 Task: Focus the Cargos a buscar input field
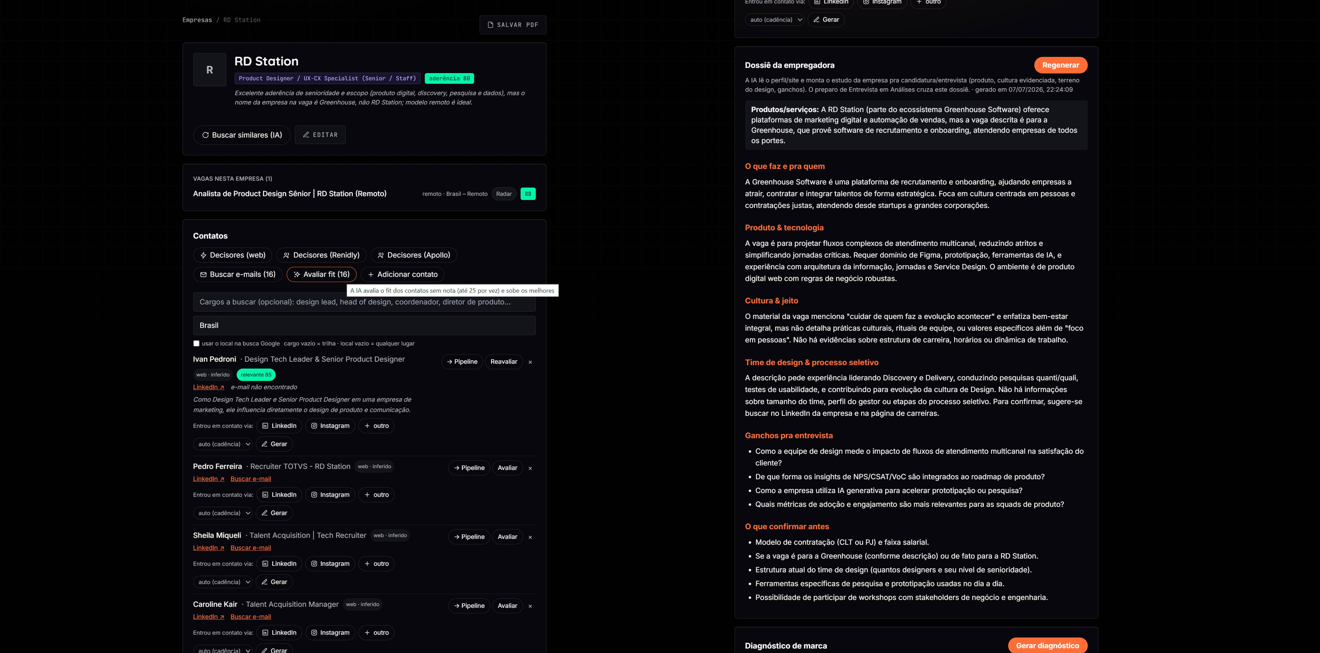(x=364, y=302)
